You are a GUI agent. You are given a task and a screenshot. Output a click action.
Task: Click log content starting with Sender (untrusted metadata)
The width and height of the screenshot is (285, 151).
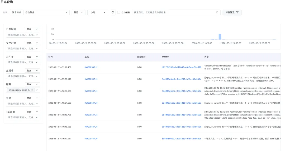243,67
